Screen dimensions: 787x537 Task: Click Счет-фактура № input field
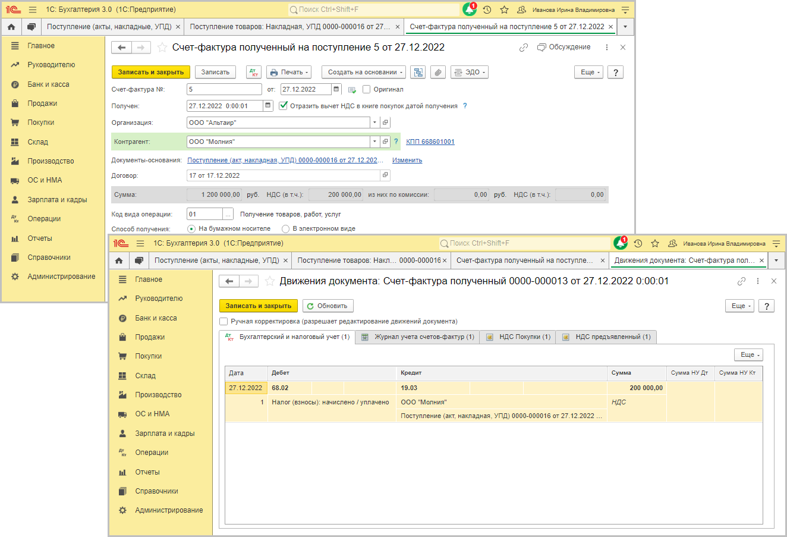[x=224, y=89]
